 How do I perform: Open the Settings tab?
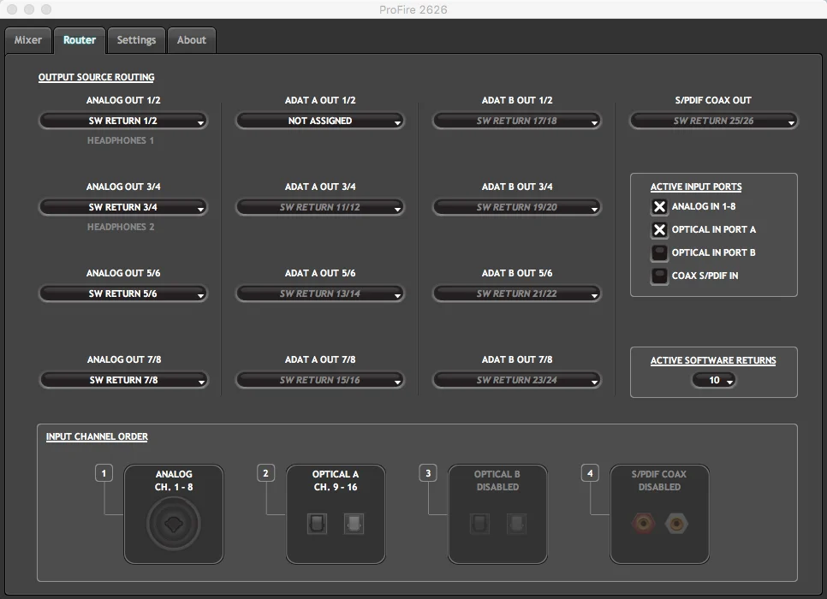[x=136, y=40]
